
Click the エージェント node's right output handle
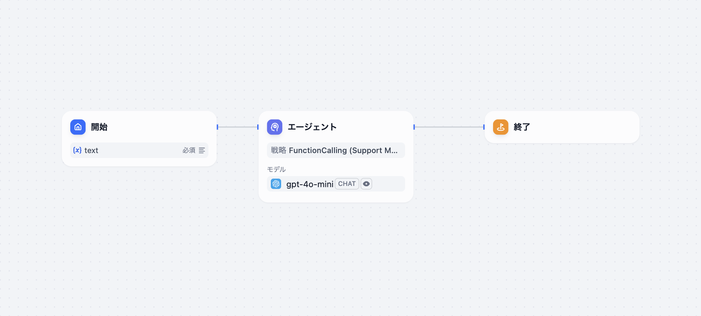(414, 127)
